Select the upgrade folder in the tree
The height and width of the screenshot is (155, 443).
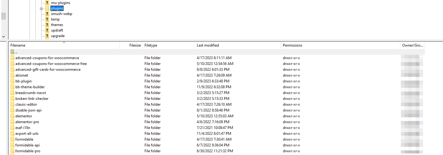tap(58, 36)
